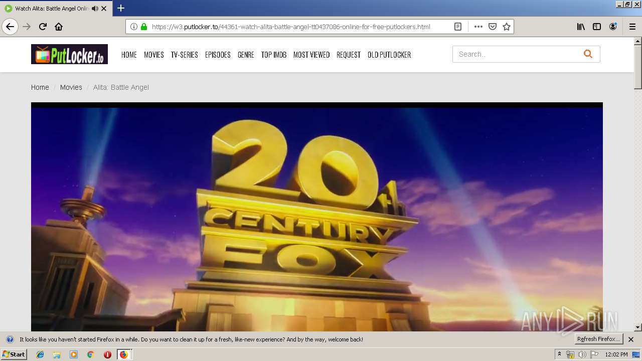The image size is (642, 361).
Task: Click the forward navigation arrow
Action: 27,27
